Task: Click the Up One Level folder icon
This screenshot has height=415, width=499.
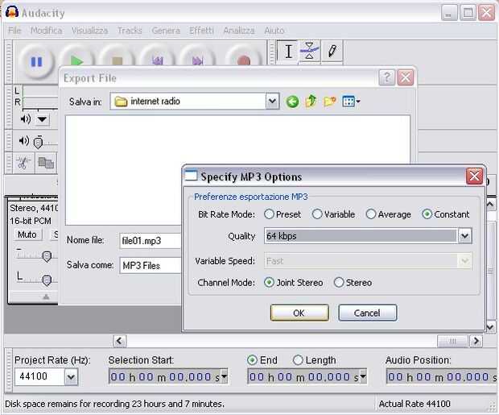Action: (311, 101)
